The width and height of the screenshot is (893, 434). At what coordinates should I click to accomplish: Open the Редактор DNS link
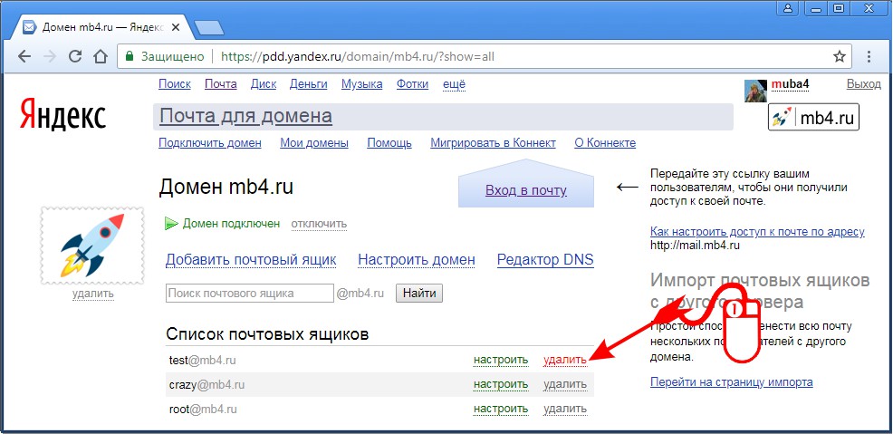click(545, 260)
